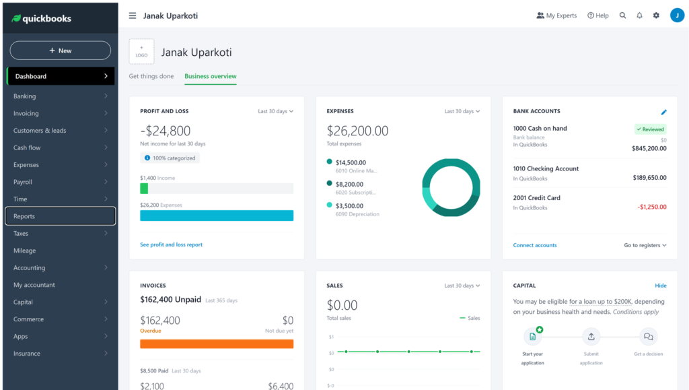Open Expenses Last 30 days dropdown

pyautogui.click(x=462, y=111)
